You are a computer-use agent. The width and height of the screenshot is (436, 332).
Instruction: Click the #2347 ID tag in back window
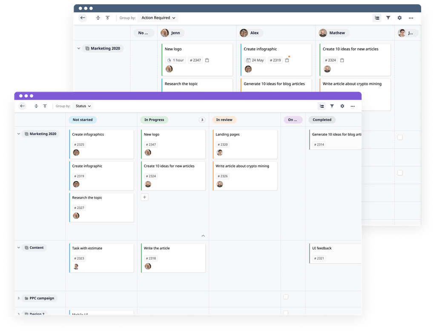click(x=195, y=60)
